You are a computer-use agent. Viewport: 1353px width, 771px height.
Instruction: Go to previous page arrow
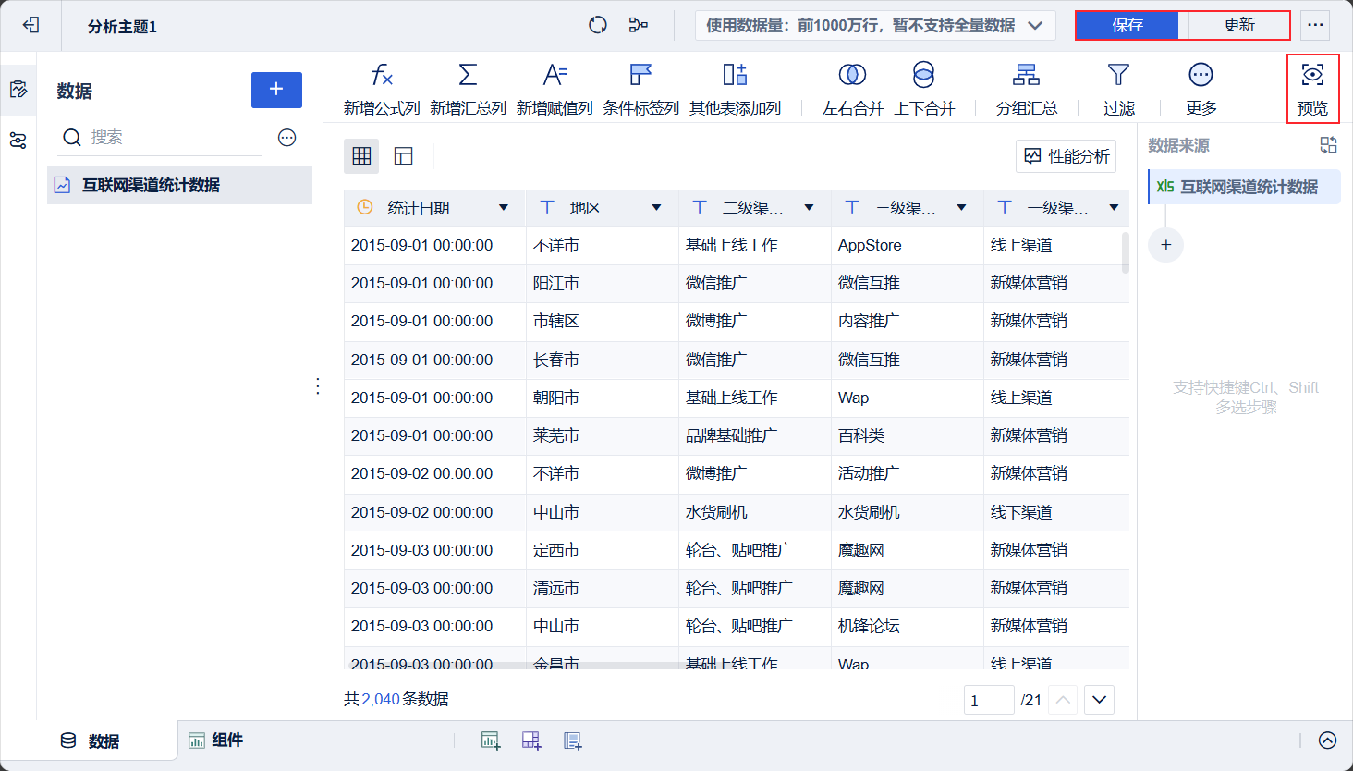[1064, 700]
